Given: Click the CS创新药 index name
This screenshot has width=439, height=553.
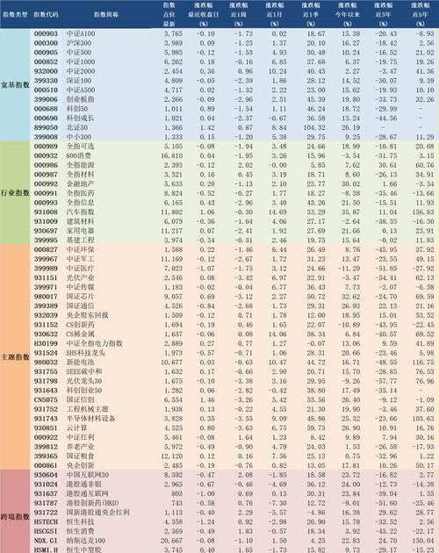Looking at the screenshot, I should pos(81,325).
